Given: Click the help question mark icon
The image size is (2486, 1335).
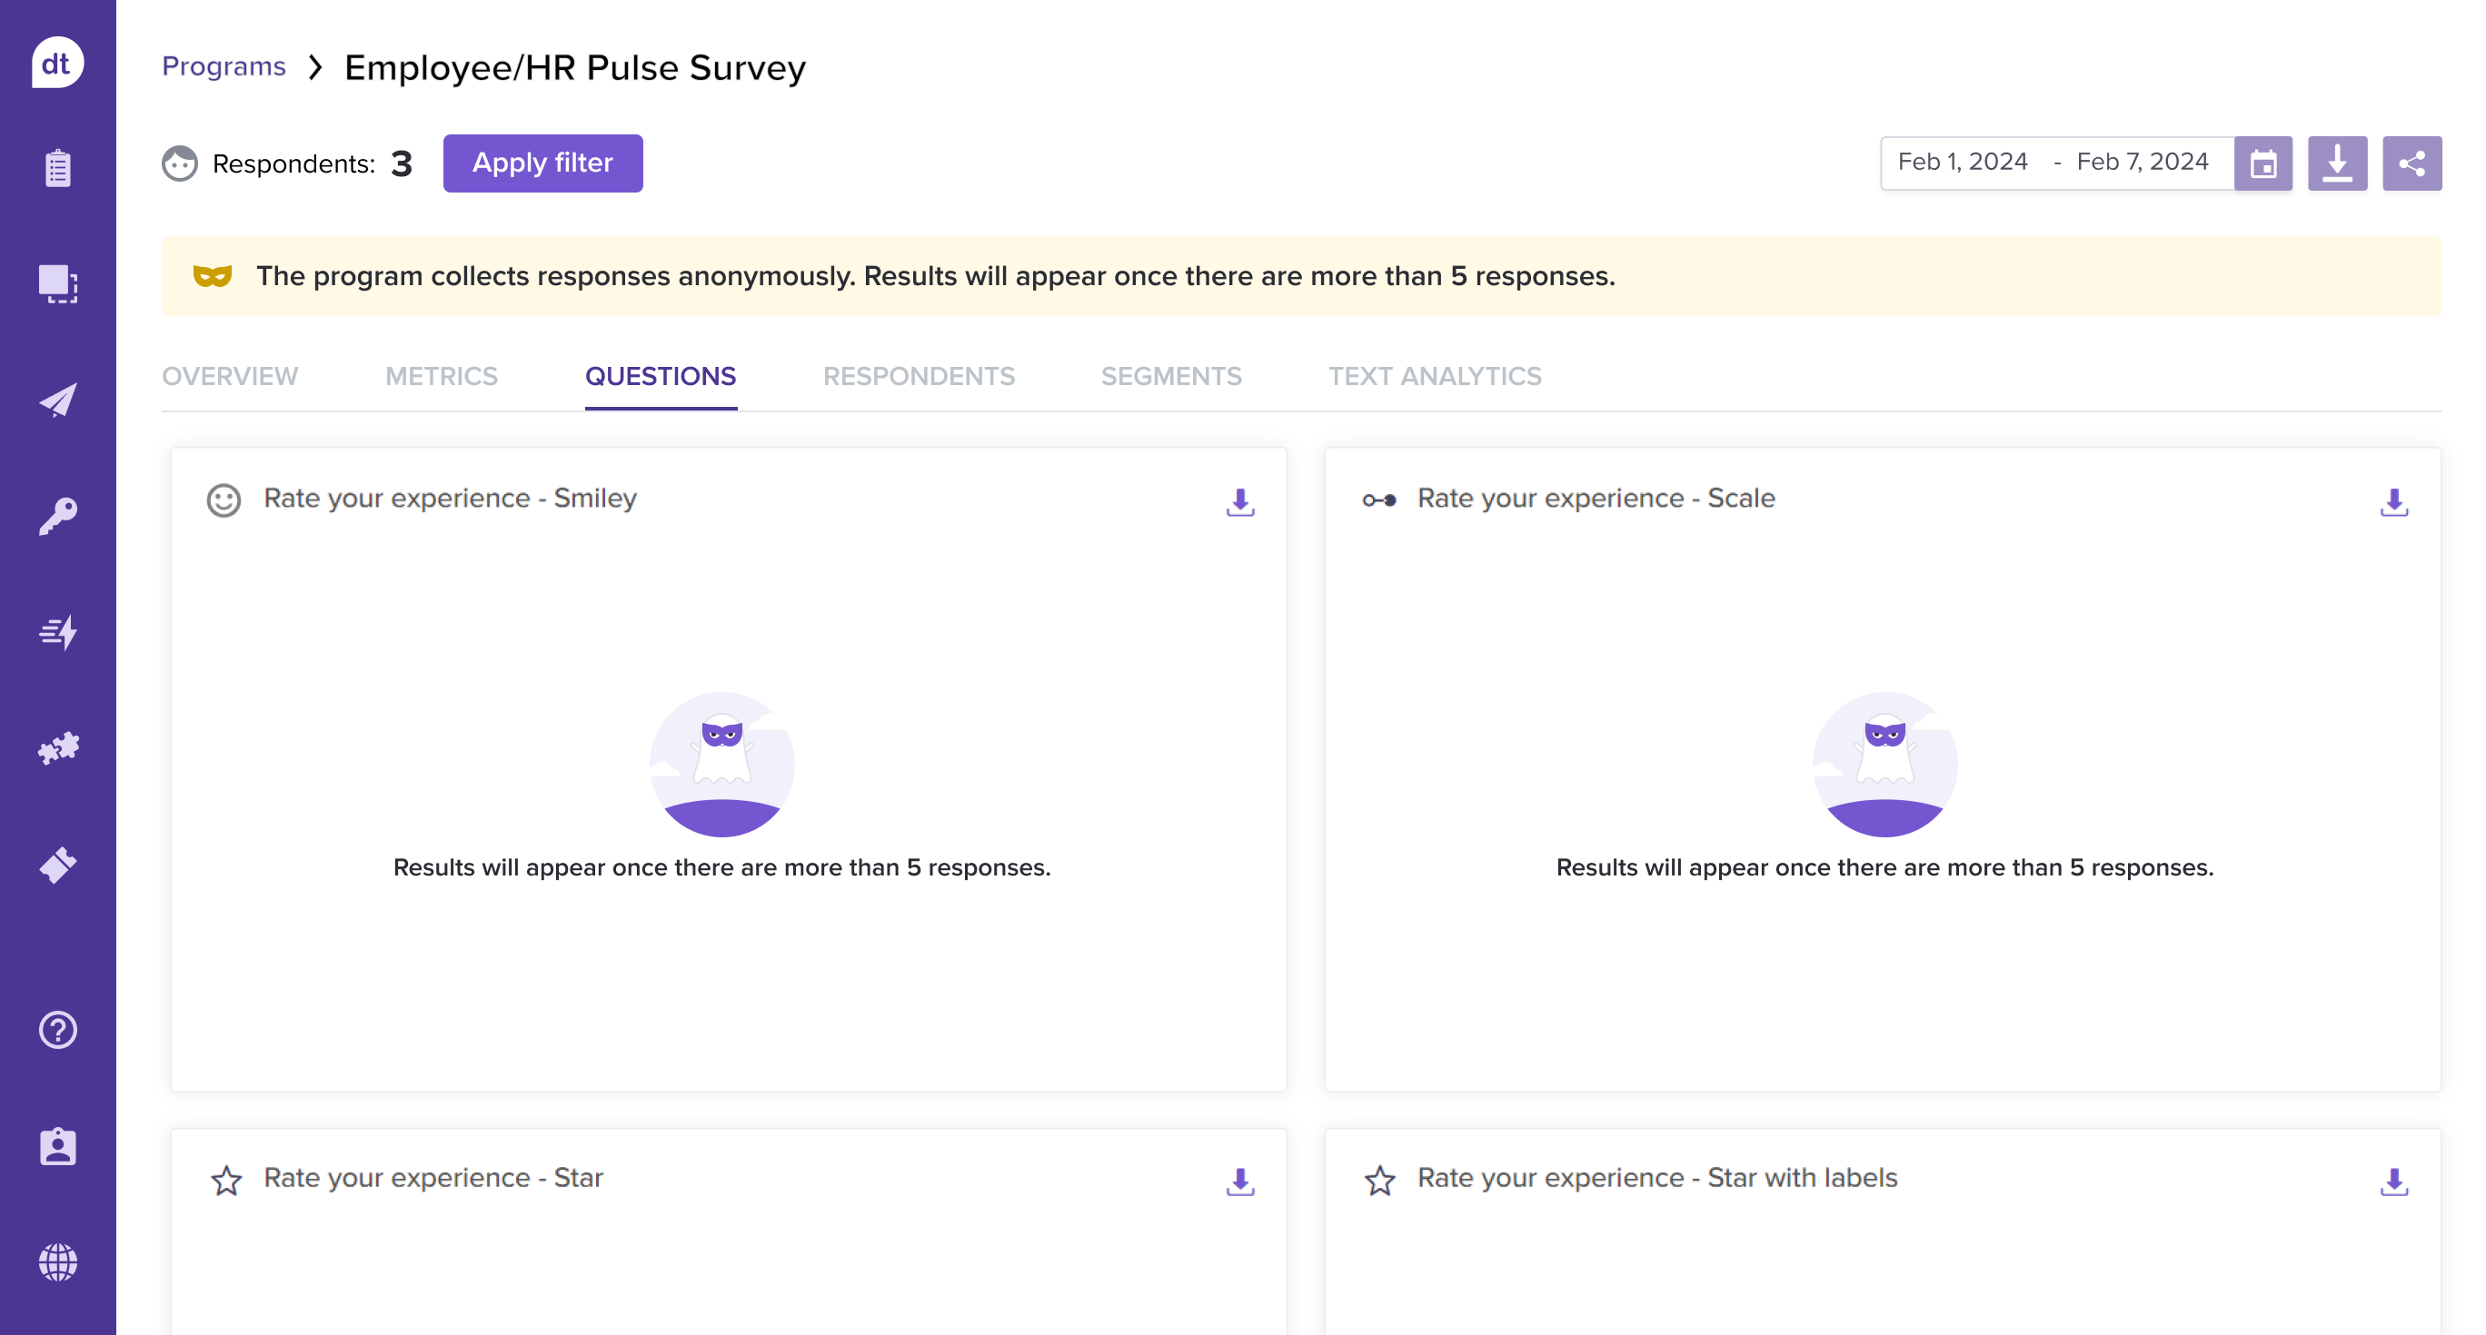Looking at the screenshot, I should (x=58, y=1030).
